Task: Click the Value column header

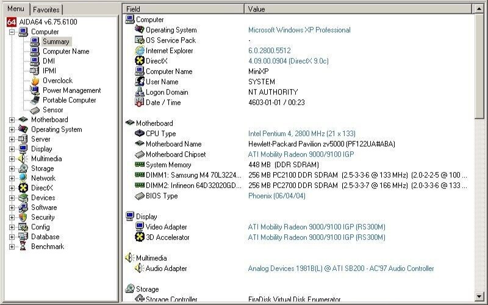Action: pyautogui.click(x=358, y=9)
